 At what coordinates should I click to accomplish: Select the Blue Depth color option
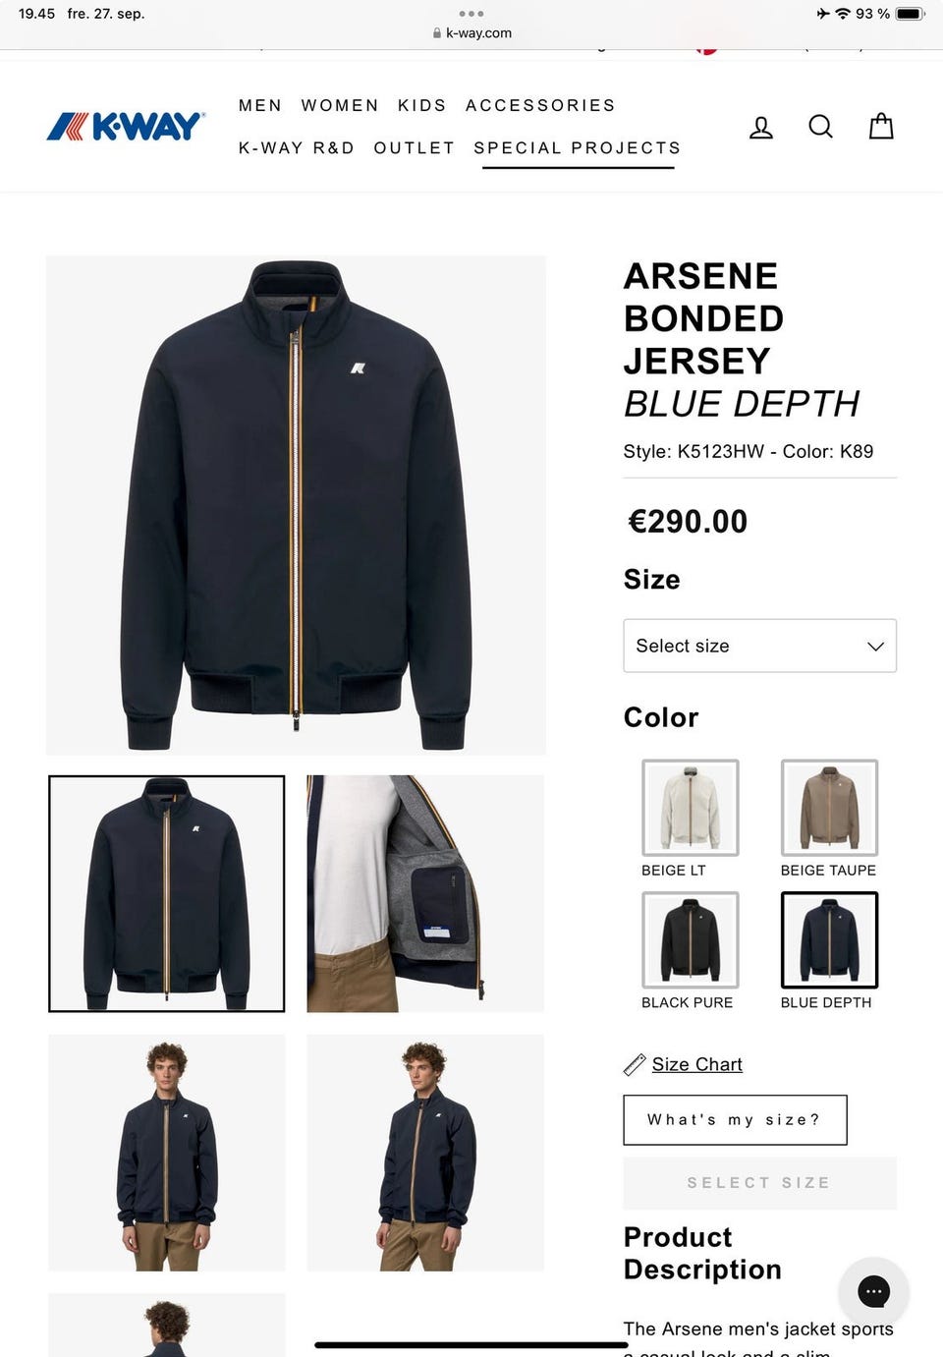(x=829, y=940)
